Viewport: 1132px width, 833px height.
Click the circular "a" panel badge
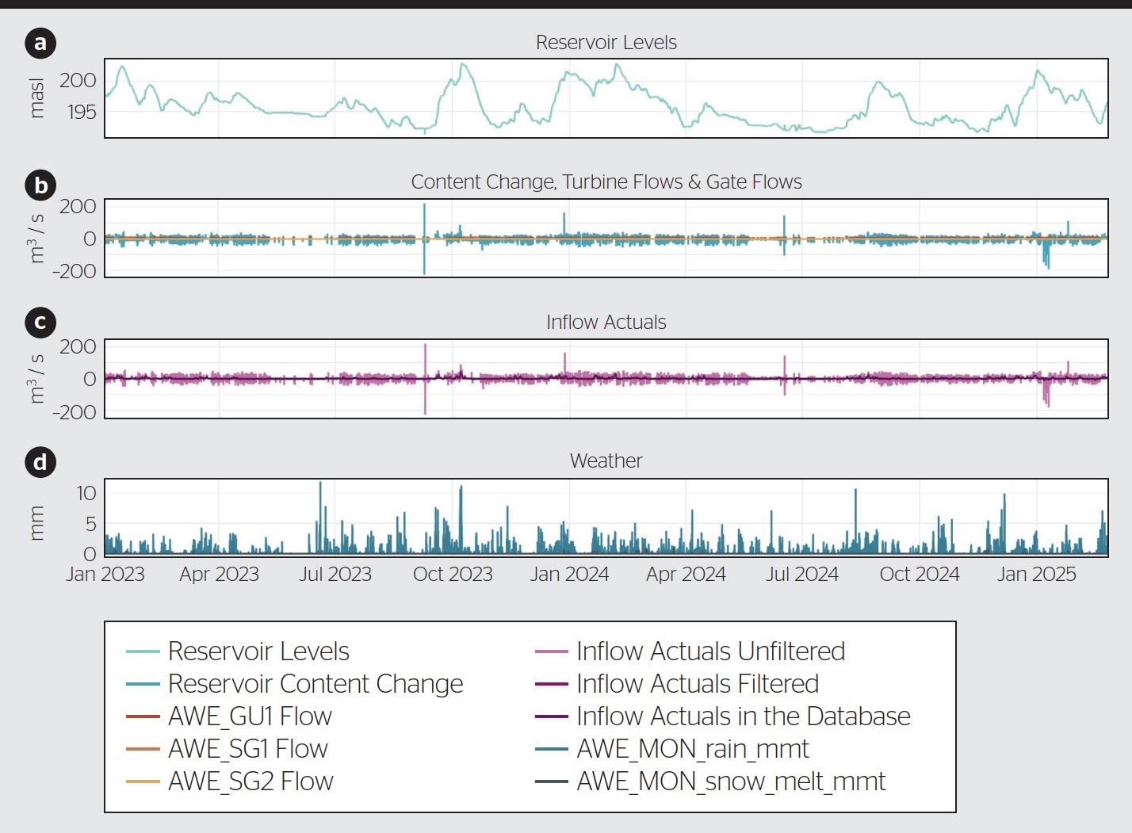tap(40, 43)
